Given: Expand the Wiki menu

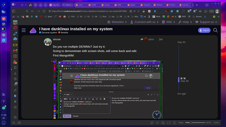Looking at the screenshot, I should pyautogui.click(x=168, y=22).
